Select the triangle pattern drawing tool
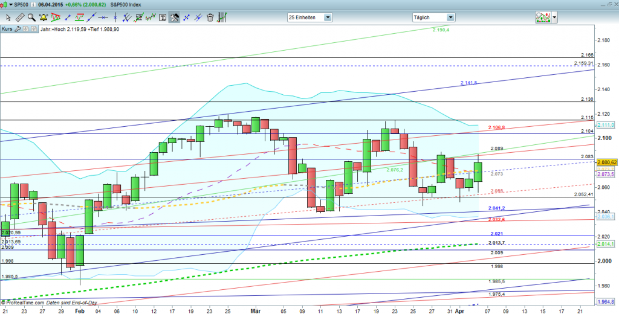This screenshot has height=314, width=619. click(x=55, y=18)
